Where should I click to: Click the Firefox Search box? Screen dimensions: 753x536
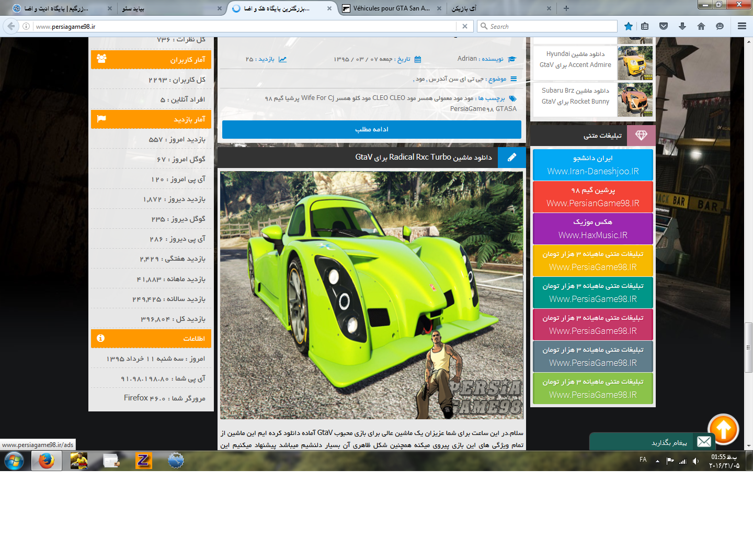(547, 26)
